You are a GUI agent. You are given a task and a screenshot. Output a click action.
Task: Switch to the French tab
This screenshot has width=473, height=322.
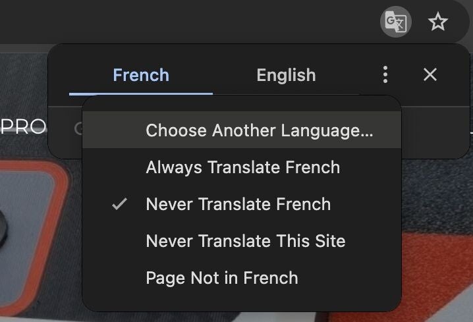point(141,75)
